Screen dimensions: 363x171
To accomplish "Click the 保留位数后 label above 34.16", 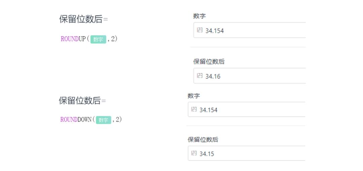I will coord(209,62).
